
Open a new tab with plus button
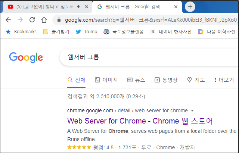(190, 7)
